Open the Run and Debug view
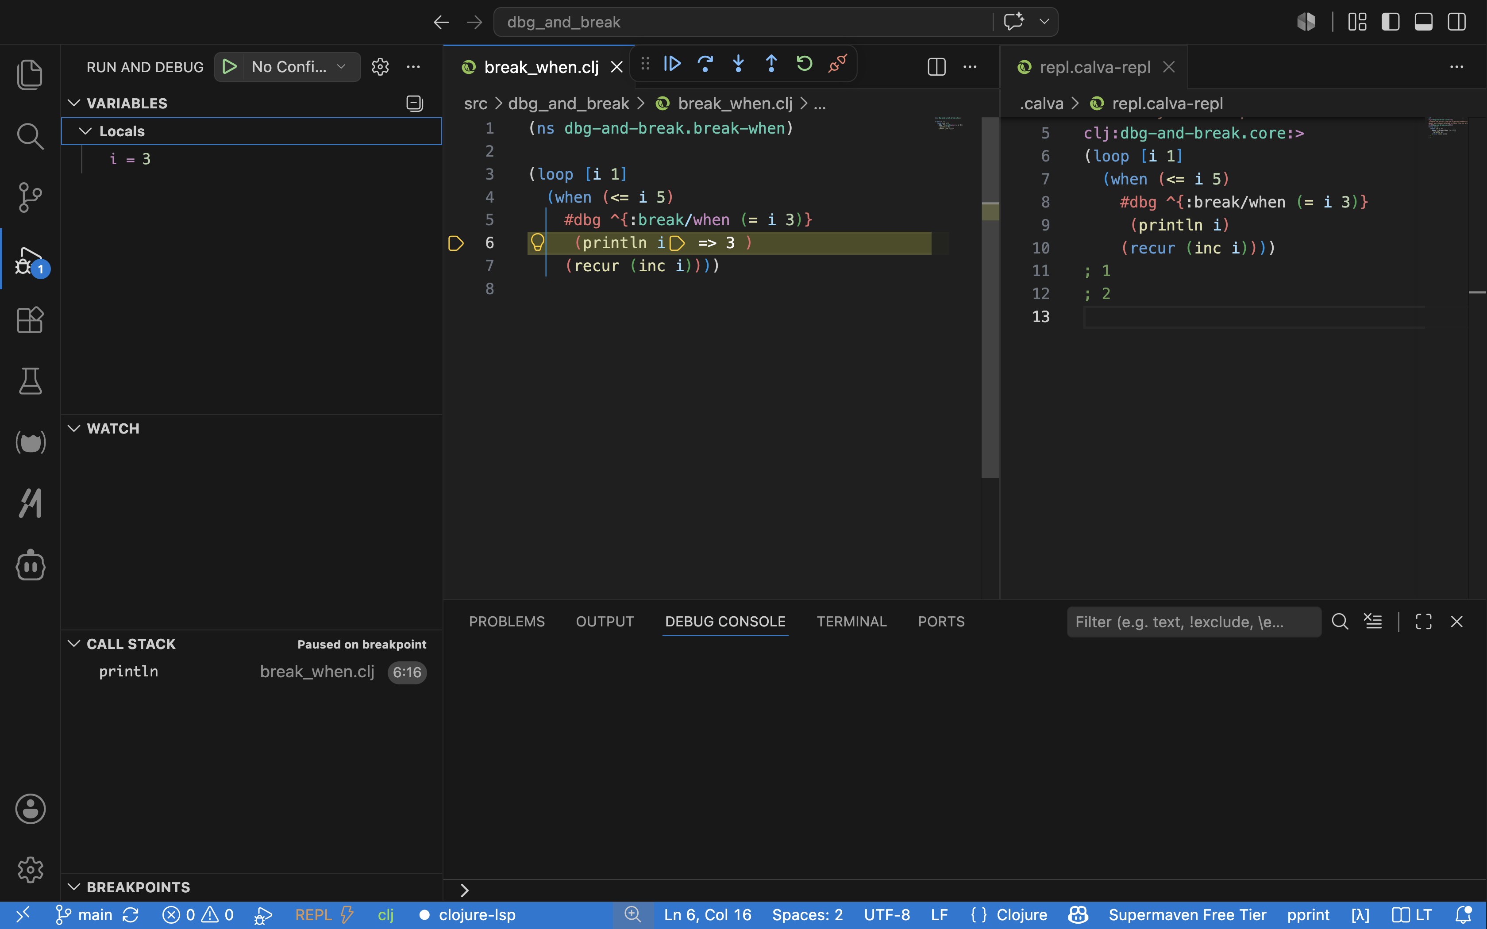1487x929 pixels. point(30,260)
